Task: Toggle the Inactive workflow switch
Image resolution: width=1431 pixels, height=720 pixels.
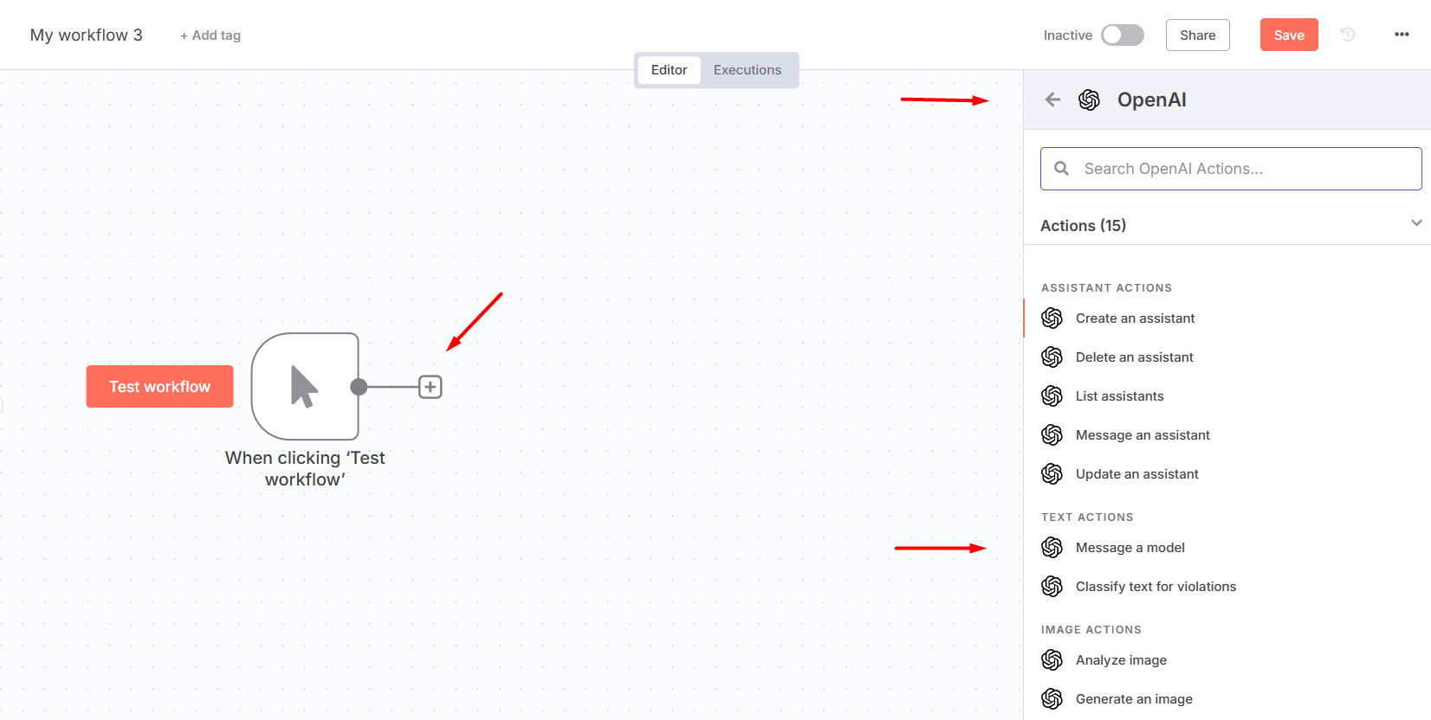Action: (1123, 35)
